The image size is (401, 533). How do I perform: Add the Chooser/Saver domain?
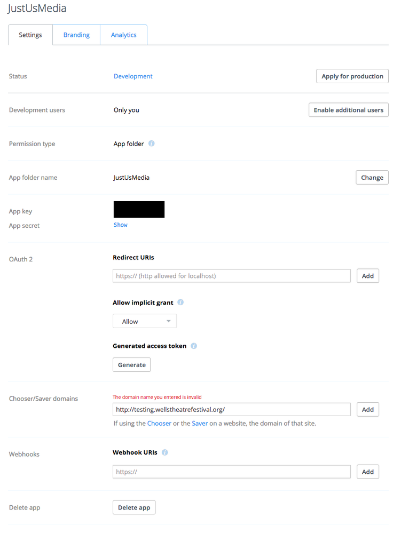[367, 409]
